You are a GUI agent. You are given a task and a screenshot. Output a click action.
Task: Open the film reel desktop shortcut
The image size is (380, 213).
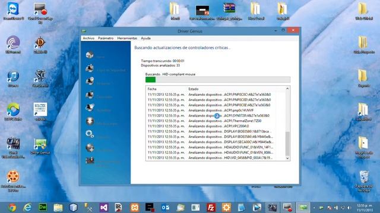point(13,181)
